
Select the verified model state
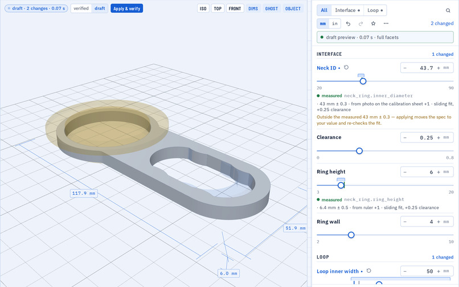pos(81,9)
